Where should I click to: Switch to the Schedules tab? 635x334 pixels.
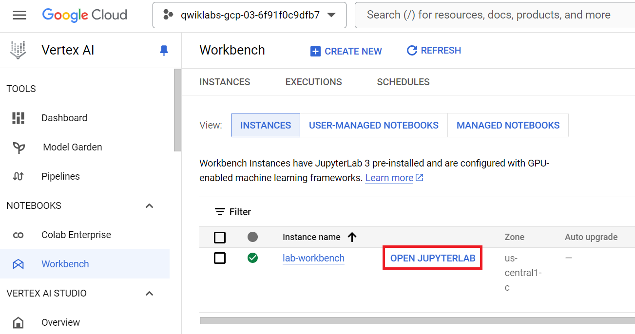404,82
